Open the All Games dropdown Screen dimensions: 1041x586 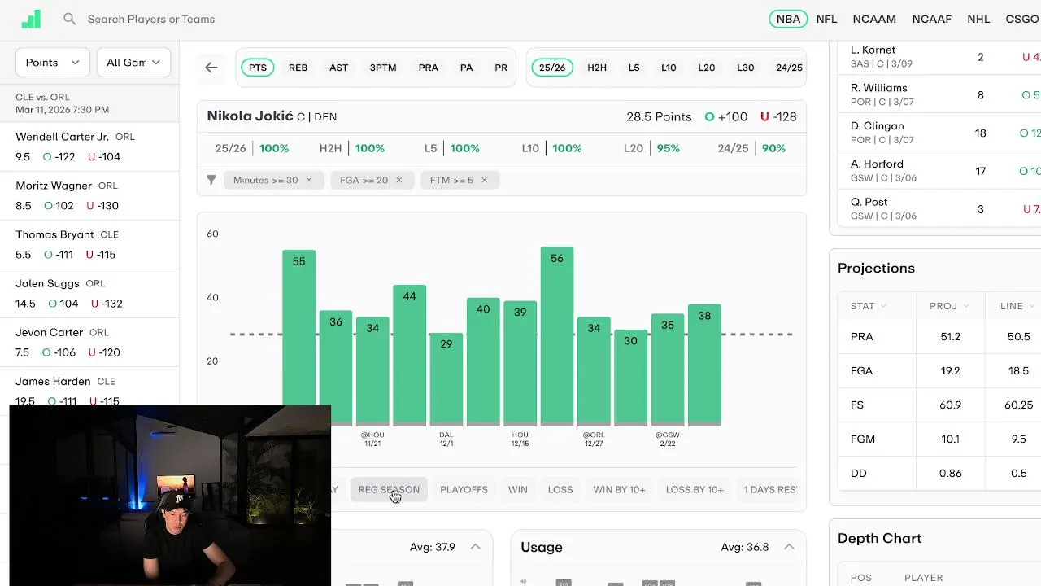tap(133, 62)
